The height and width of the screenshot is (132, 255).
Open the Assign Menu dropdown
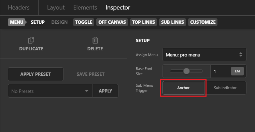click(x=204, y=54)
